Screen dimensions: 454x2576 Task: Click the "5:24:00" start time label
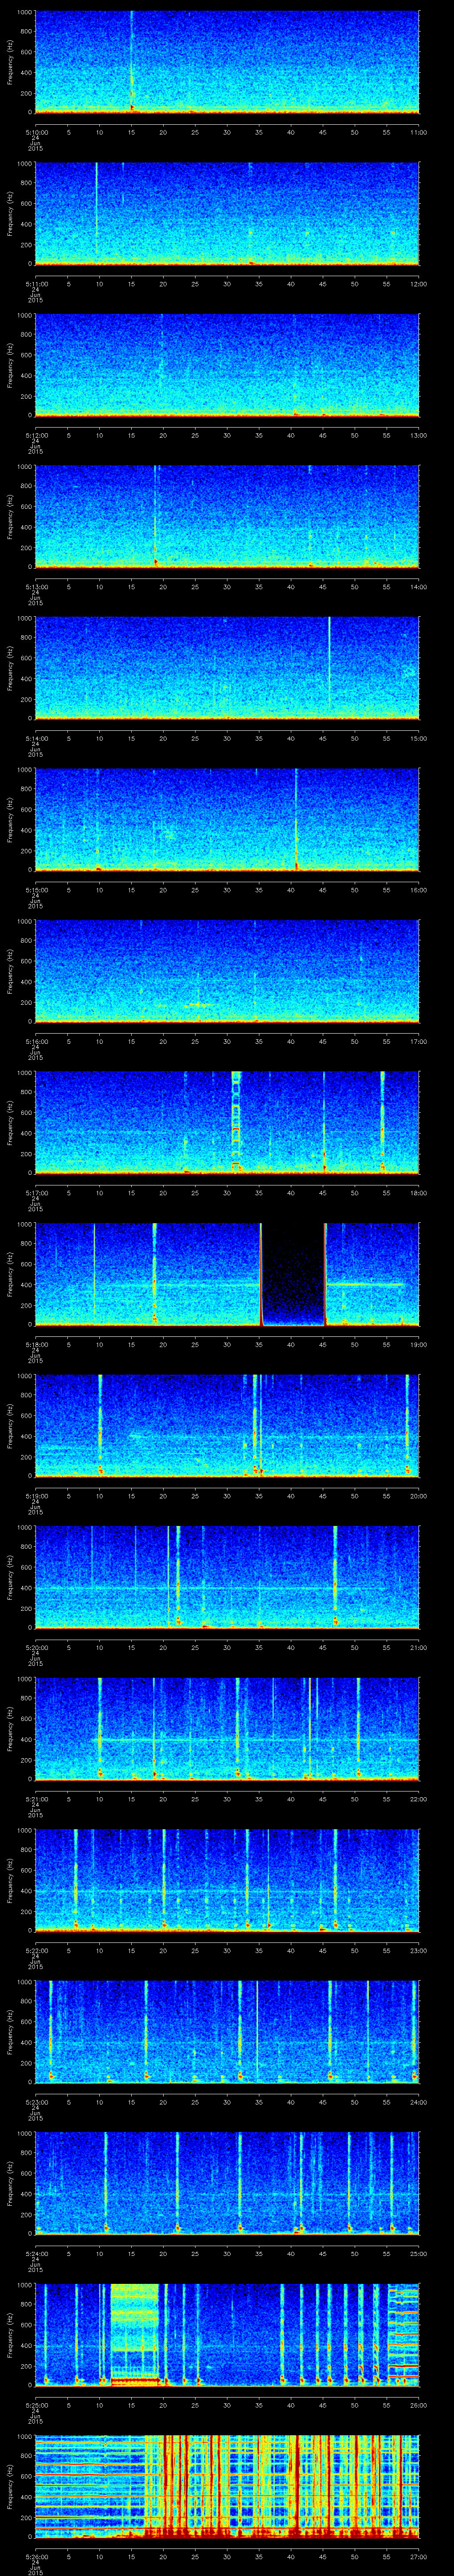tap(36, 2253)
